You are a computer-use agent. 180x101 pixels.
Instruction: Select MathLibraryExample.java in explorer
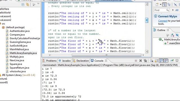(23, 53)
